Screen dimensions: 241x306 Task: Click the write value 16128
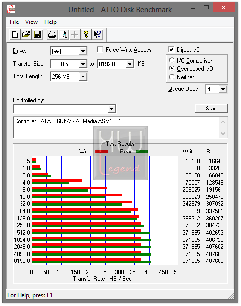tap(193, 161)
